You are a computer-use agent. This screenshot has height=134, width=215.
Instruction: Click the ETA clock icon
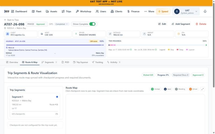click(x=179, y=34)
